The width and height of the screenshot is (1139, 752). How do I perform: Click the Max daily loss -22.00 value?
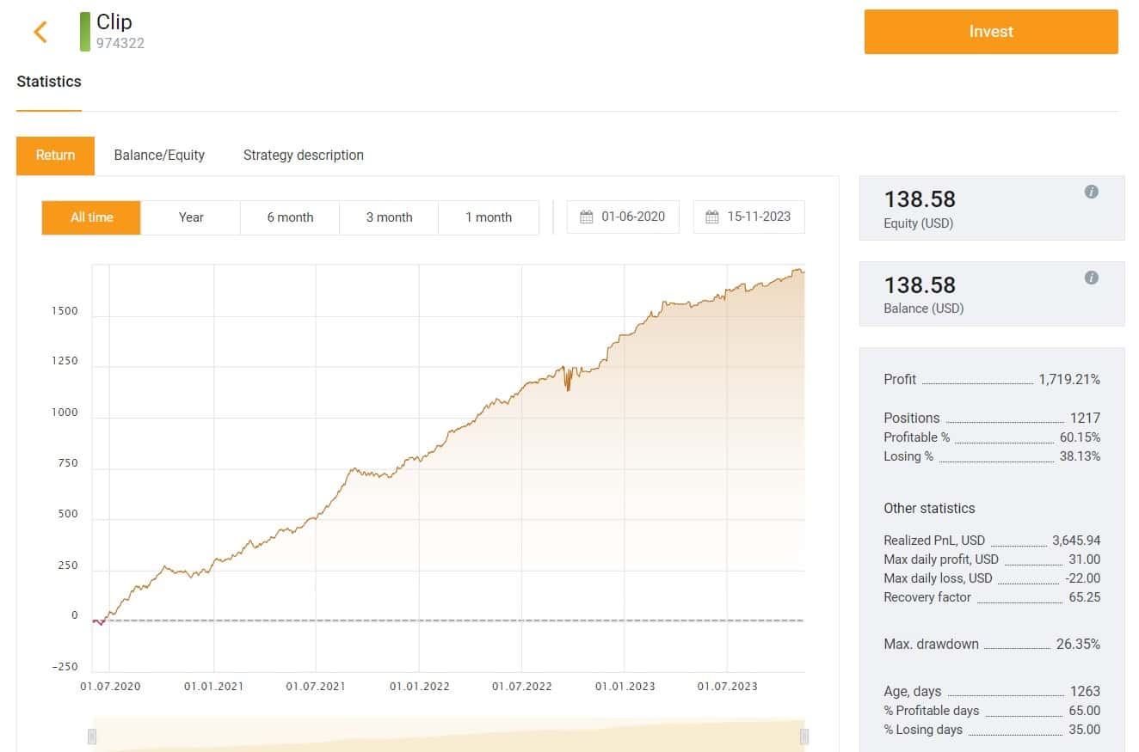coord(1082,578)
